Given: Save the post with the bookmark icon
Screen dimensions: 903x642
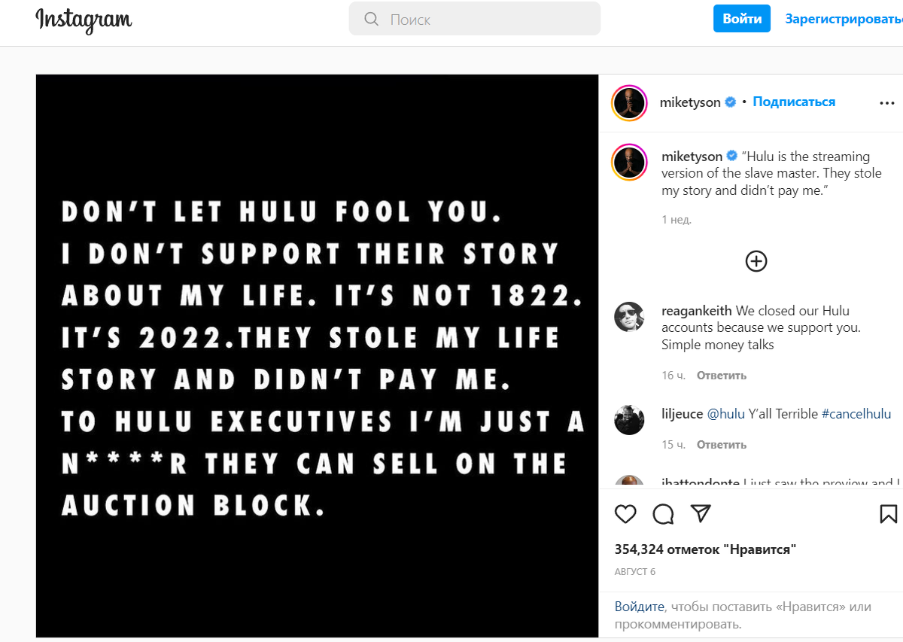Looking at the screenshot, I should coord(888,514).
